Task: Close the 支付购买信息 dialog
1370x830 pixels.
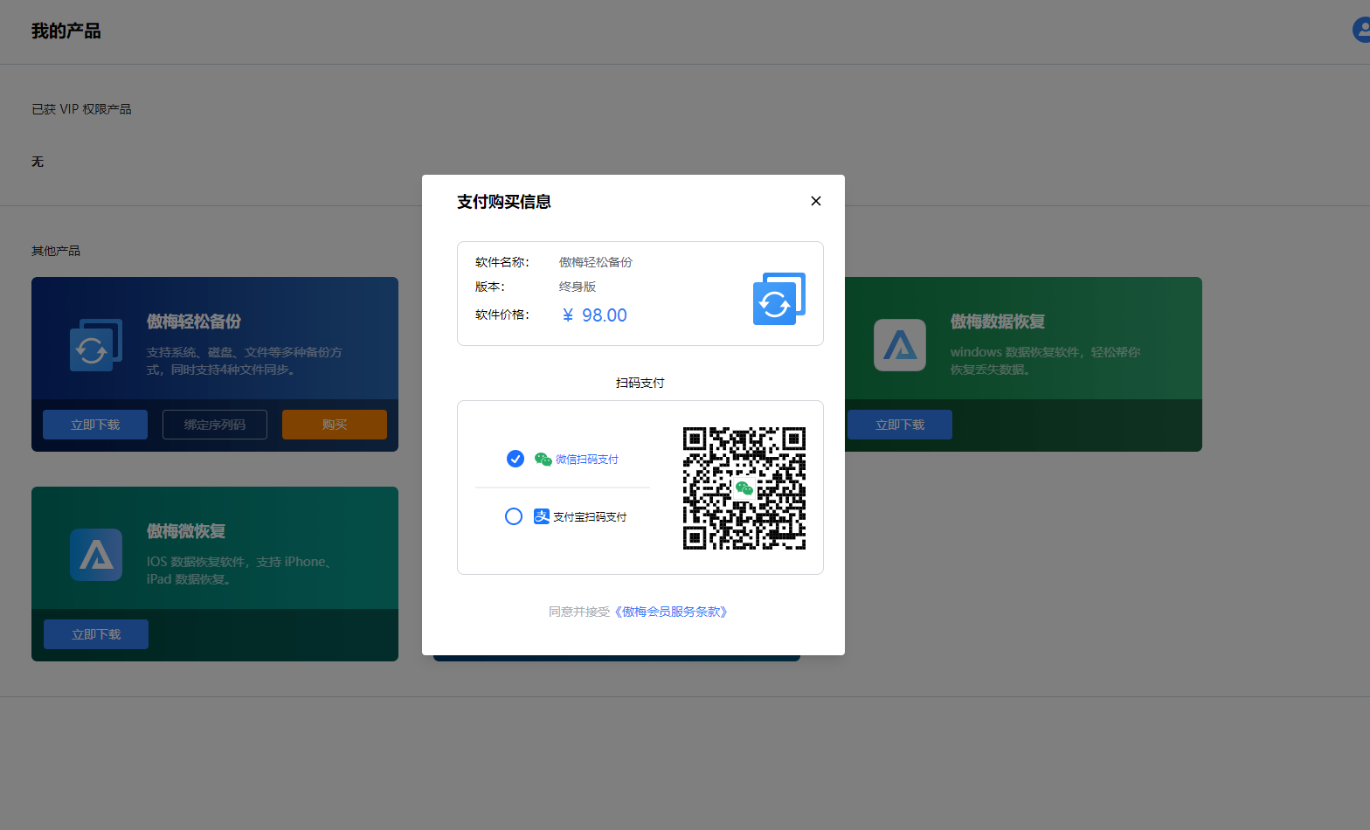Action: point(816,201)
